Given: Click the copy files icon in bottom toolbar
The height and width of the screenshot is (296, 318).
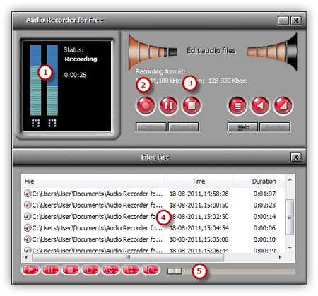Looking at the screenshot, I should 151,270.
